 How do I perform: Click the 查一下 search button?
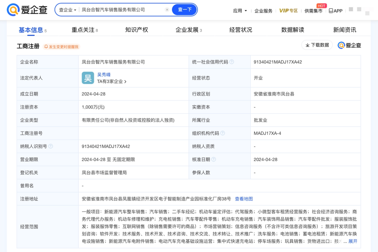click(184, 10)
